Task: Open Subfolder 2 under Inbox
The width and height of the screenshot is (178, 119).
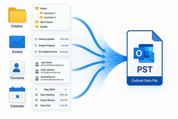Action: click(x=50, y=18)
